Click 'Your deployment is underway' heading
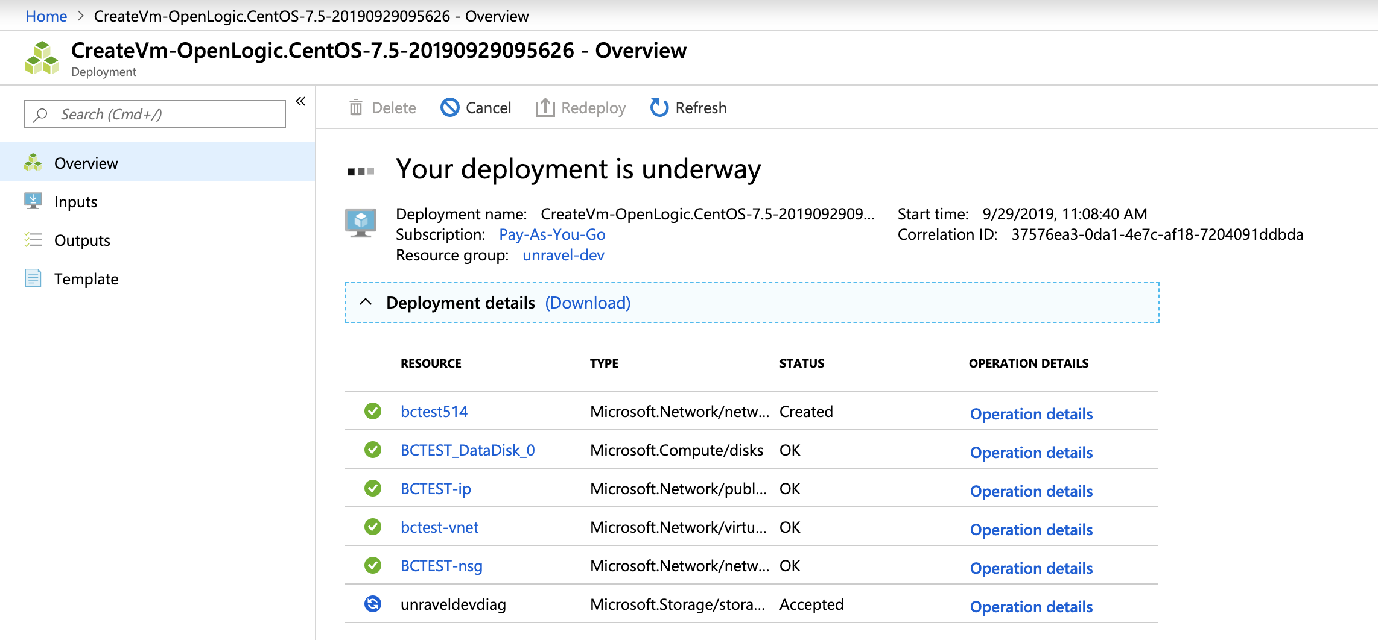This screenshot has height=640, width=1378. tap(578, 169)
